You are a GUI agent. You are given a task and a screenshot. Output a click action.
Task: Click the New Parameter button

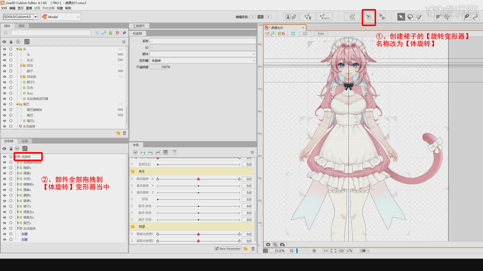click(228, 248)
